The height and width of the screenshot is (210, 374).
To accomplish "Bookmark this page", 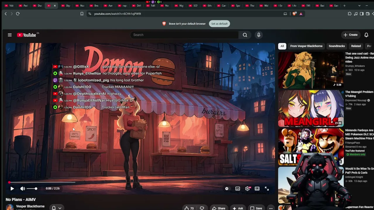I will tap(82, 14).
